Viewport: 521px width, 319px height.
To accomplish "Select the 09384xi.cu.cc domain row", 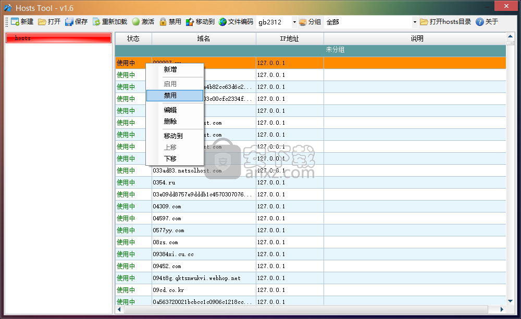I will click(x=311, y=254).
